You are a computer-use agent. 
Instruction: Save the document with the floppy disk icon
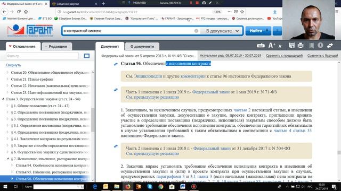pyautogui.click(x=291, y=46)
